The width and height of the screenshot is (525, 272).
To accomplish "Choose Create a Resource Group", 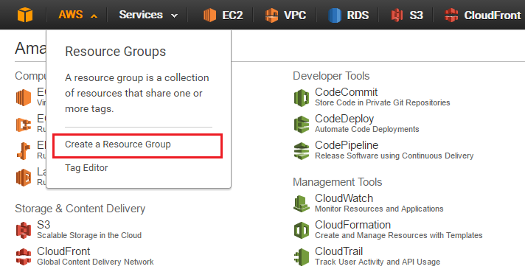I will tap(137, 145).
